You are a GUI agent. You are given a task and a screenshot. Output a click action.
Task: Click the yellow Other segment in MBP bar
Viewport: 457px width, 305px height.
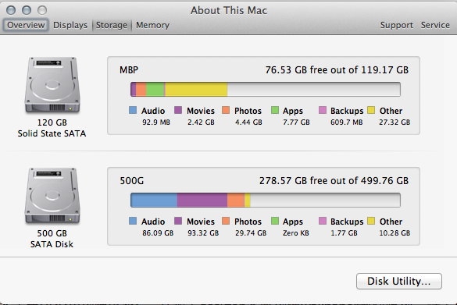[x=196, y=89]
